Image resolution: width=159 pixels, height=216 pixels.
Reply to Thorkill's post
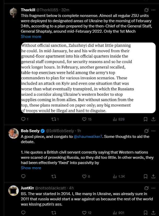tap(23, 119)
